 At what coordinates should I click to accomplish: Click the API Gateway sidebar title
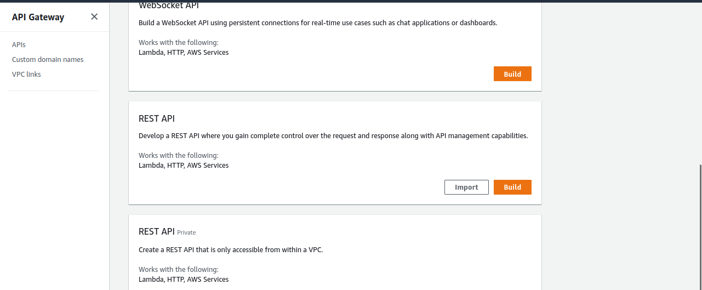[38, 17]
